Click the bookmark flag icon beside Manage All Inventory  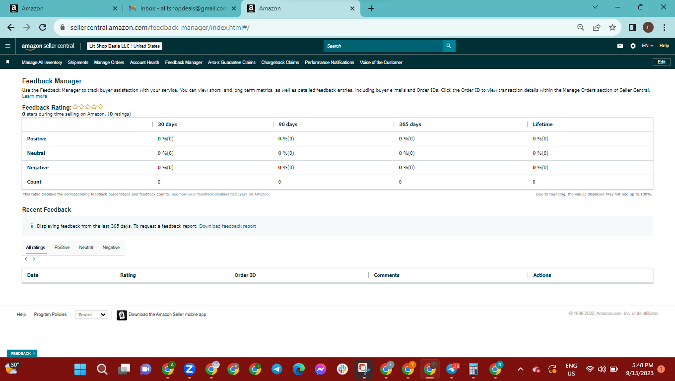point(7,63)
